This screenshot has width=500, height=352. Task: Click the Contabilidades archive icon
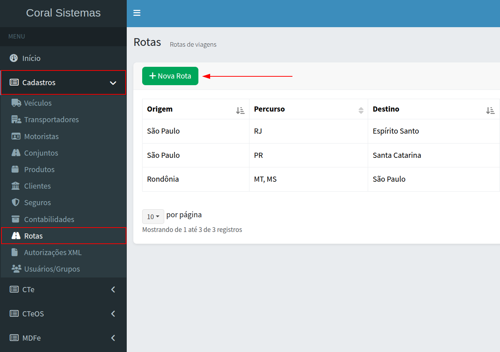click(x=15, y=219)
